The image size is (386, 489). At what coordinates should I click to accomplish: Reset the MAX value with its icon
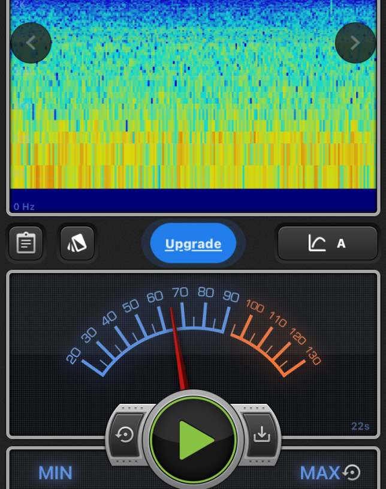click(x=352, y=473)
